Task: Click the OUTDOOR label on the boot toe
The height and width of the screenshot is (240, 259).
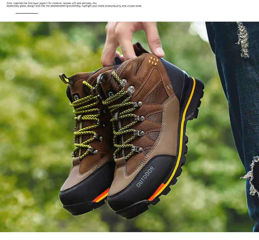Action: pyautogui.click(x=145, y=176)
